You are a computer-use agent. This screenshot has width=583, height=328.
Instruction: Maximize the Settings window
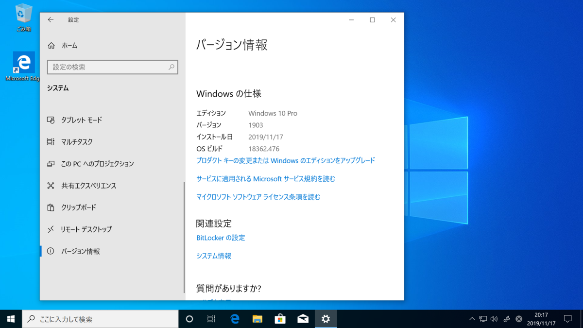(x=372, y=20)
